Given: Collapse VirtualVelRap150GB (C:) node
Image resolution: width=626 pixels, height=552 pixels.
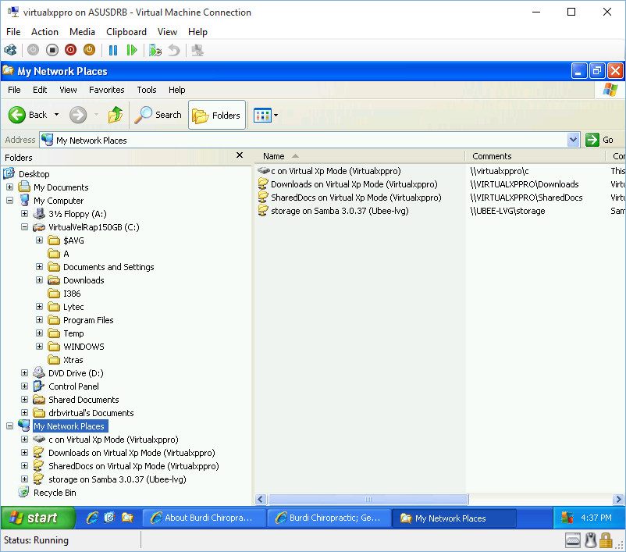Looking at the screenshot, I should point(25,227).
